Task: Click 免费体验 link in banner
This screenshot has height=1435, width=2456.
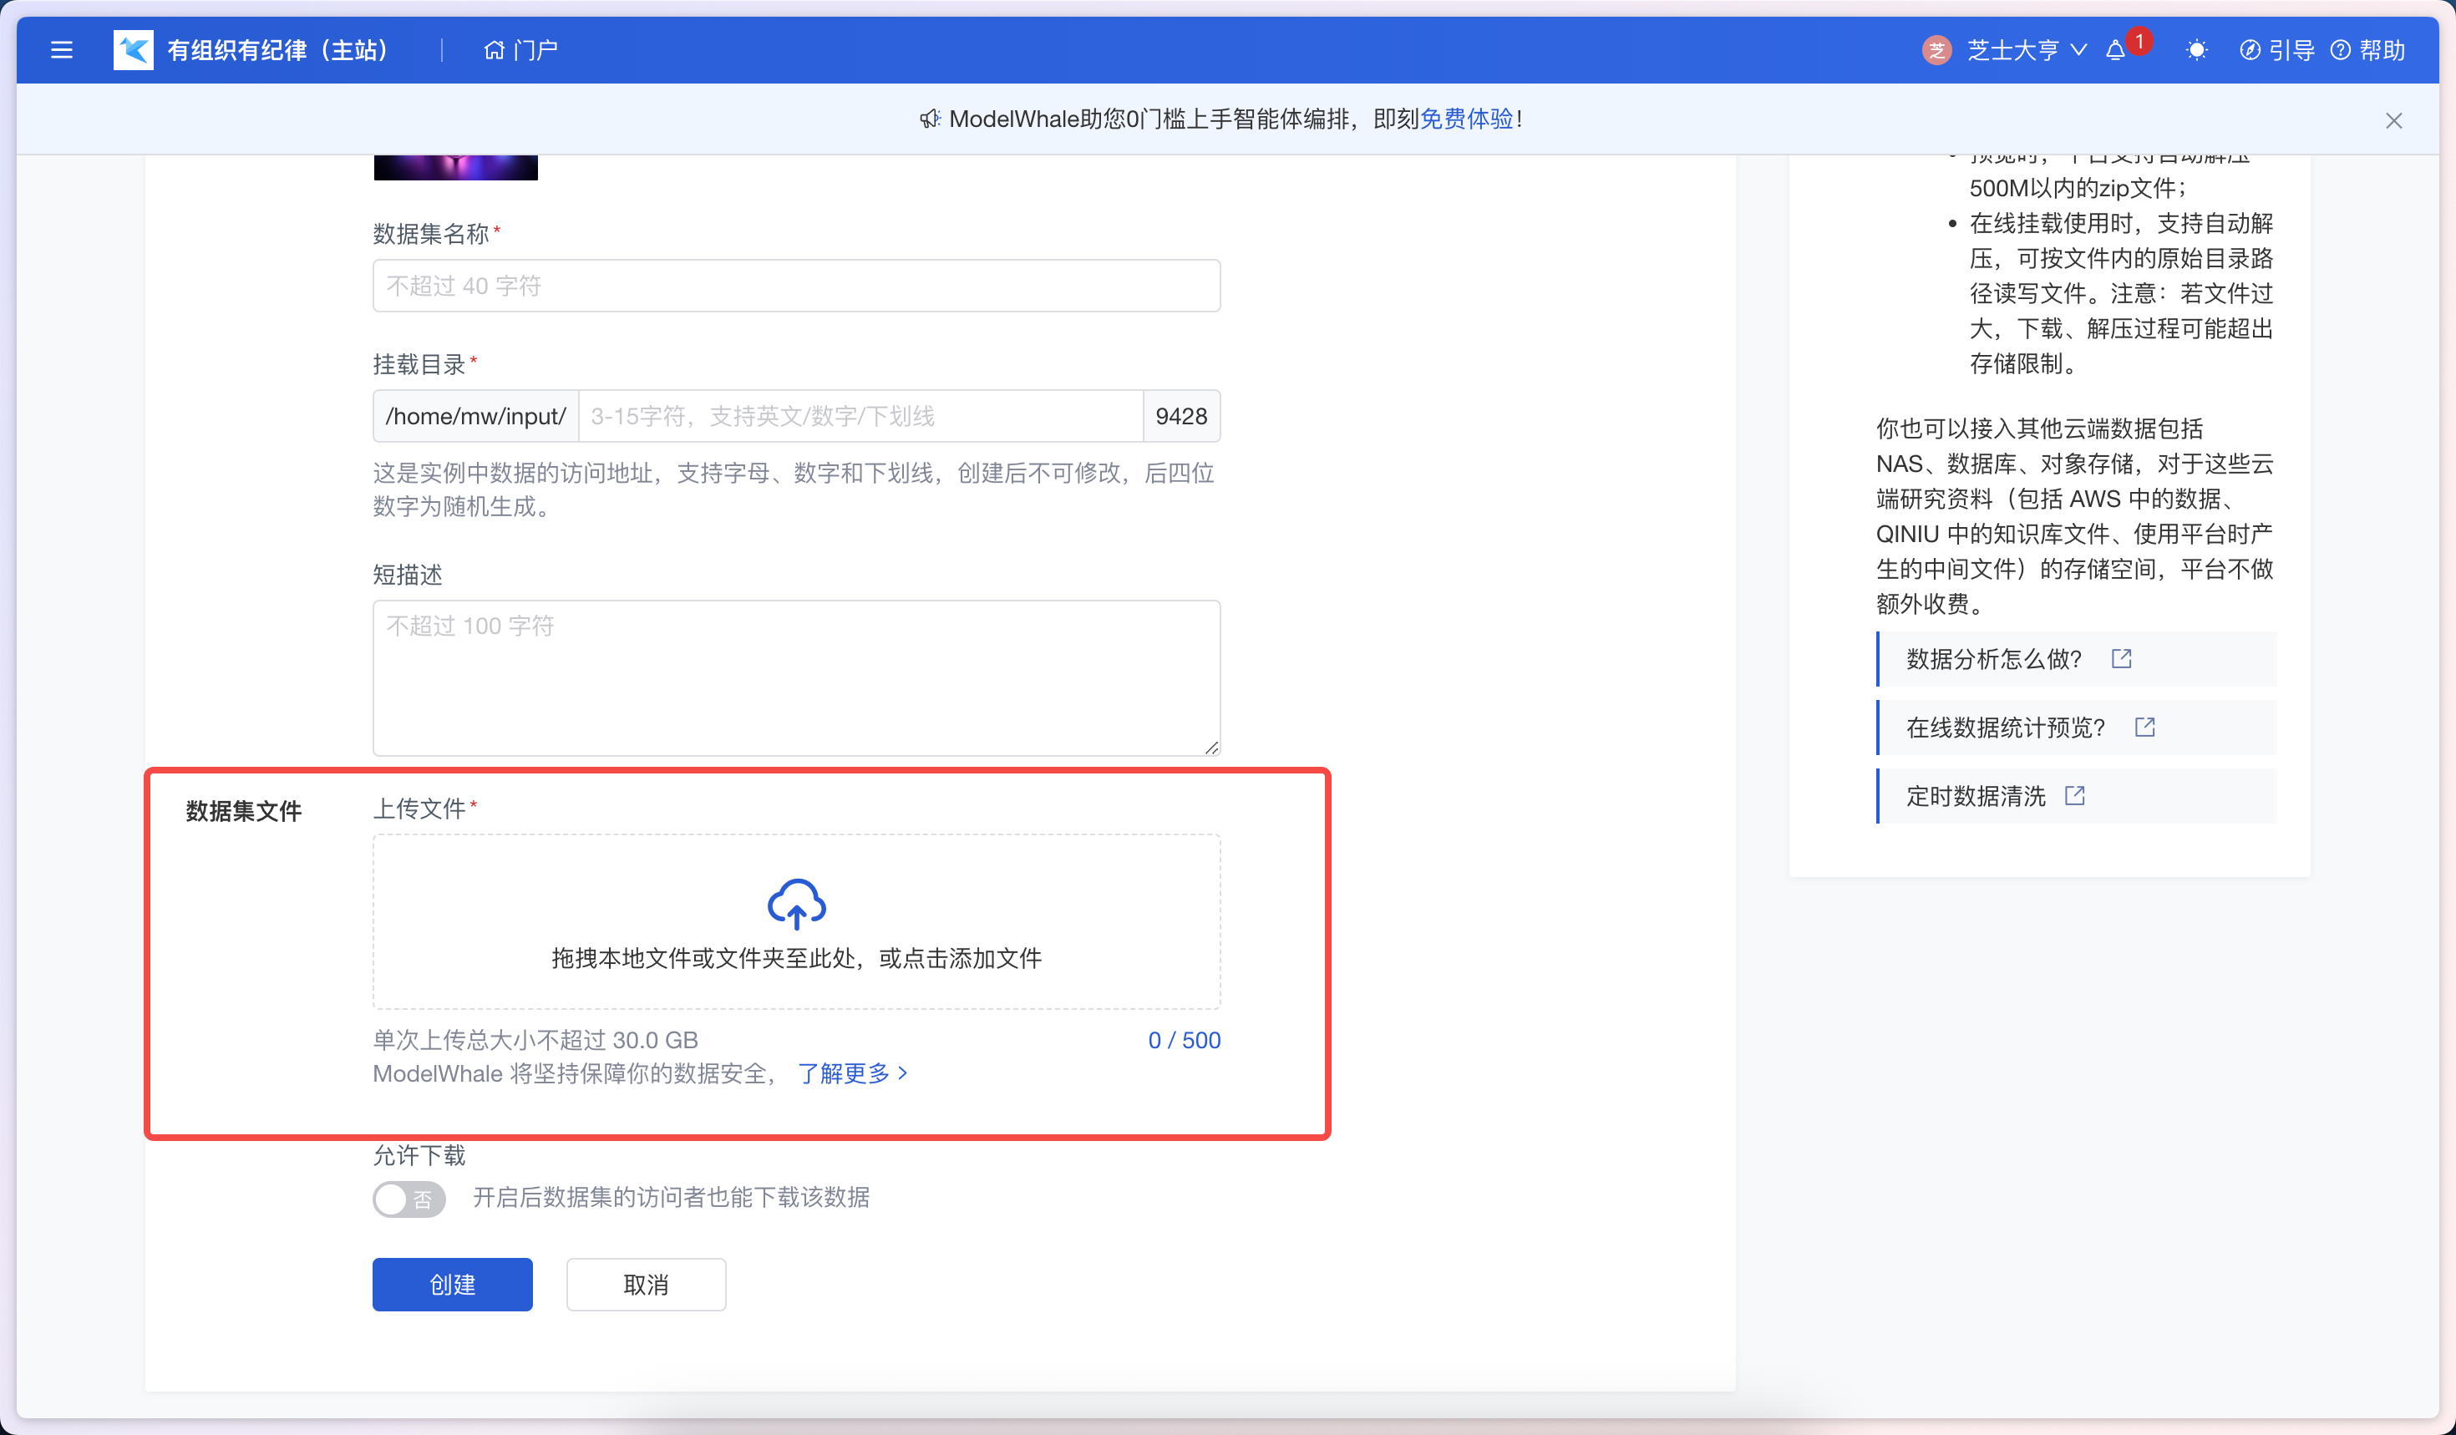Action: click(x=1466, y=119)
